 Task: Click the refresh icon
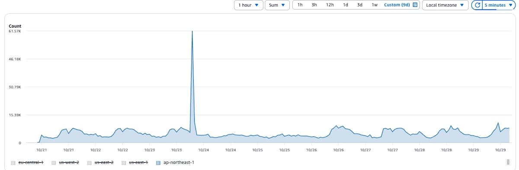pyautogui.click(x=477, y=5)
